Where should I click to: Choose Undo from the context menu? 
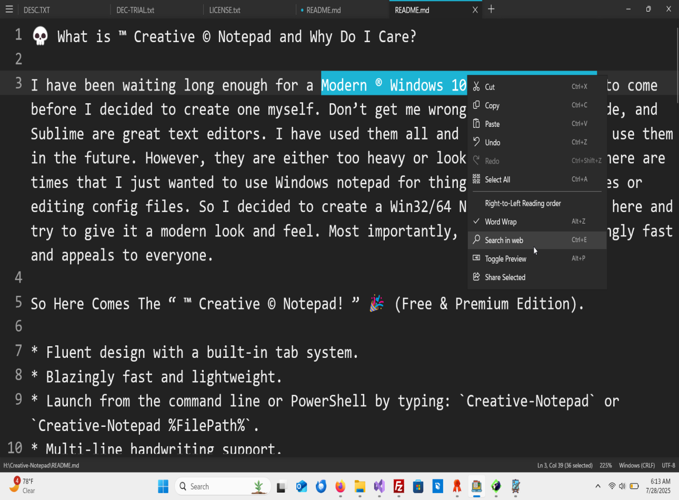pyautogui.click(x=537, y=142)
